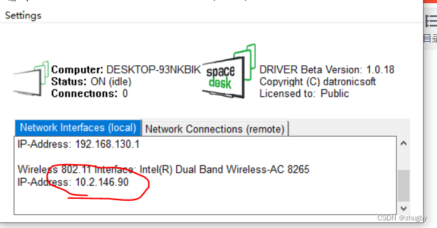Click the scrollbar thumb in the interfaces list

(x=403, y=186)
